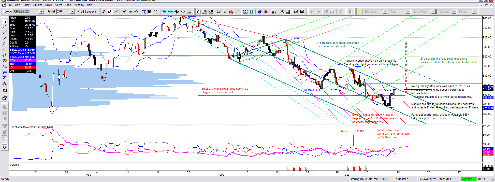Open the T+S time and sales icon
Viewport: 495px width, 182px height.
point(205,12)
